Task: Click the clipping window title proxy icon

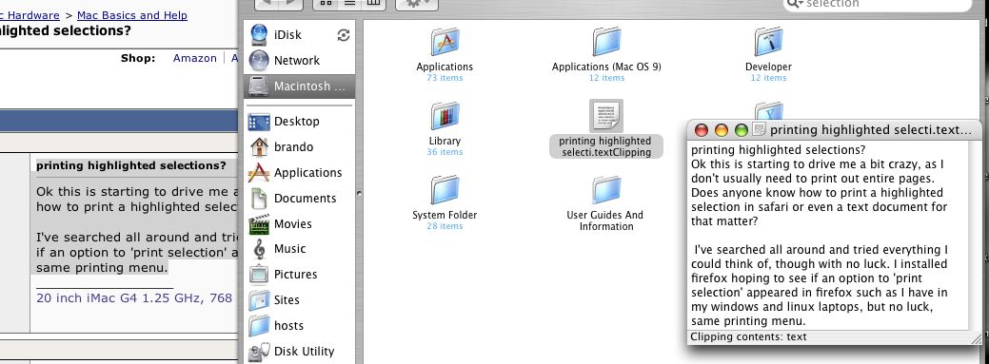Action: click(760, 130)
